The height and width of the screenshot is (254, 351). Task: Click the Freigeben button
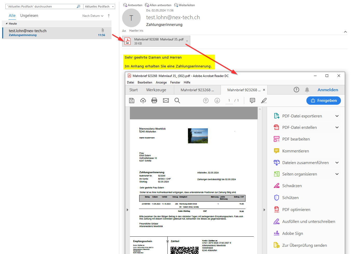324,101
